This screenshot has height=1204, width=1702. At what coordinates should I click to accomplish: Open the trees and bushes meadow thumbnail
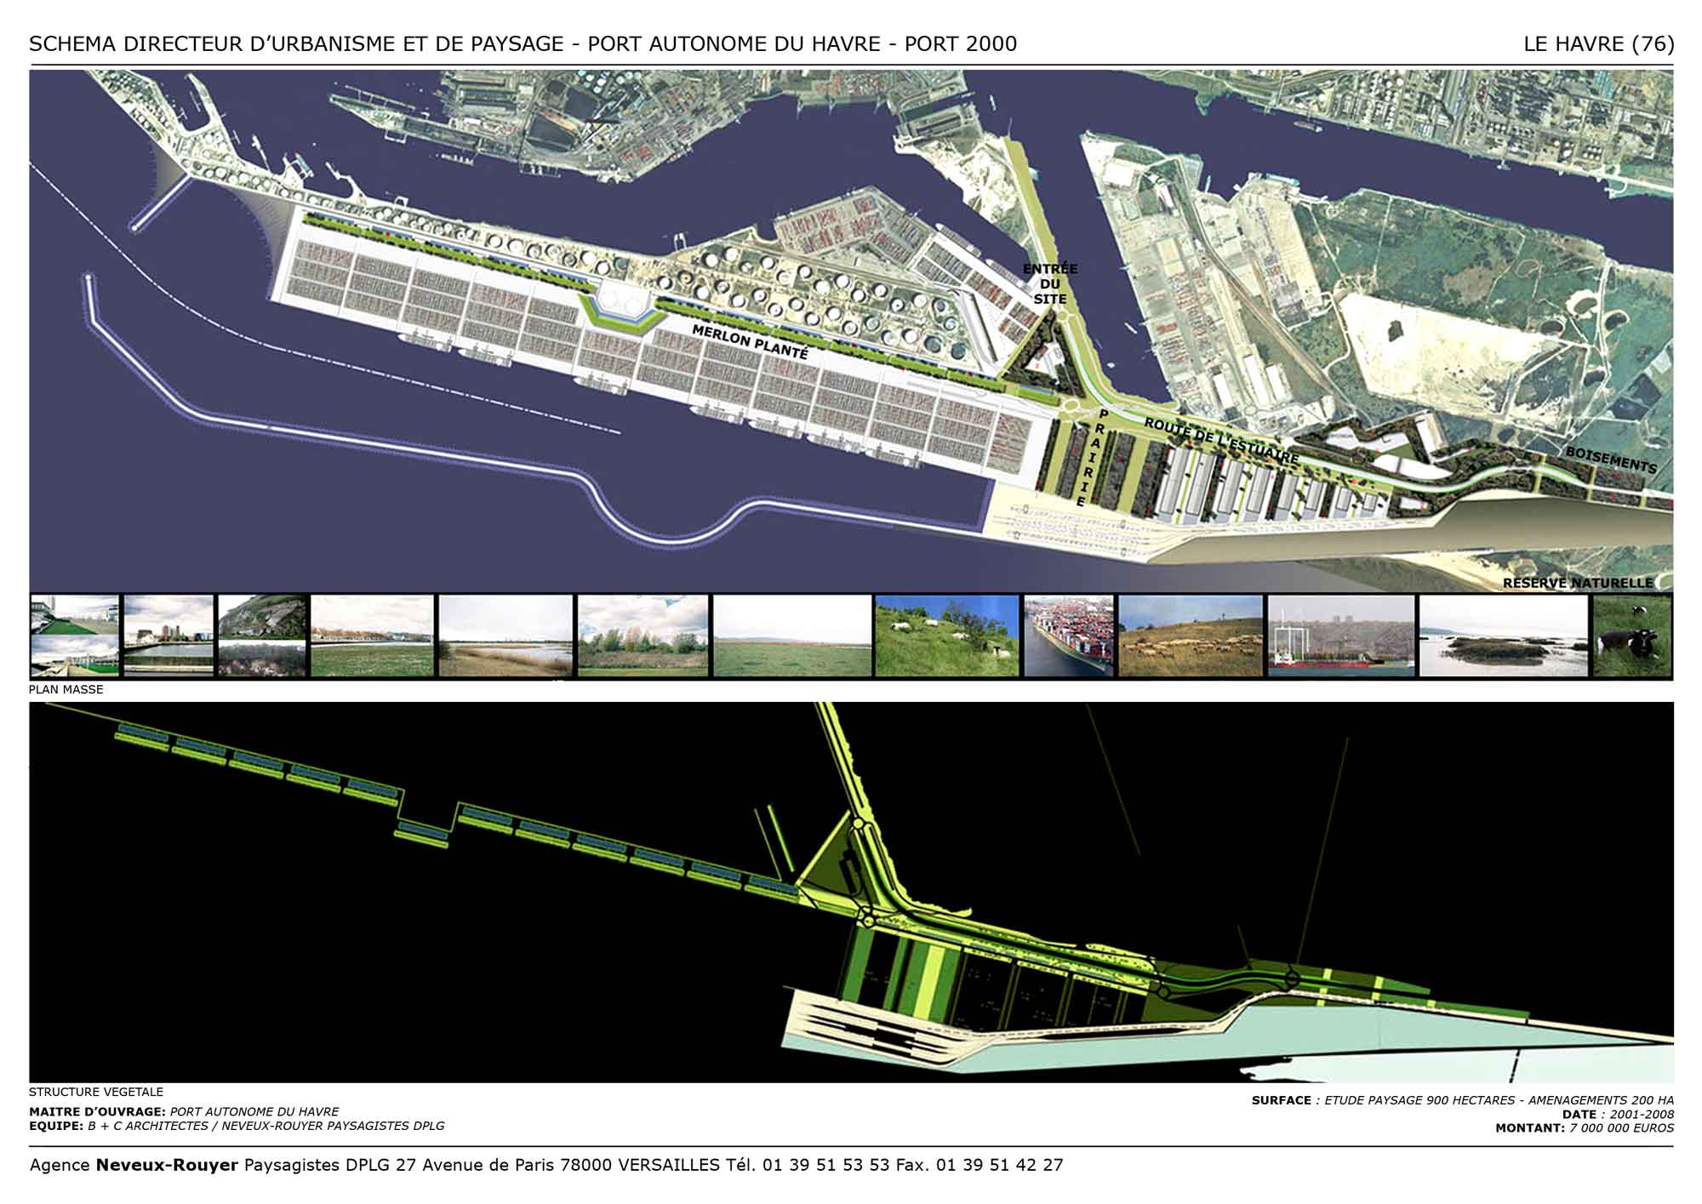click(x=643, y=636)
